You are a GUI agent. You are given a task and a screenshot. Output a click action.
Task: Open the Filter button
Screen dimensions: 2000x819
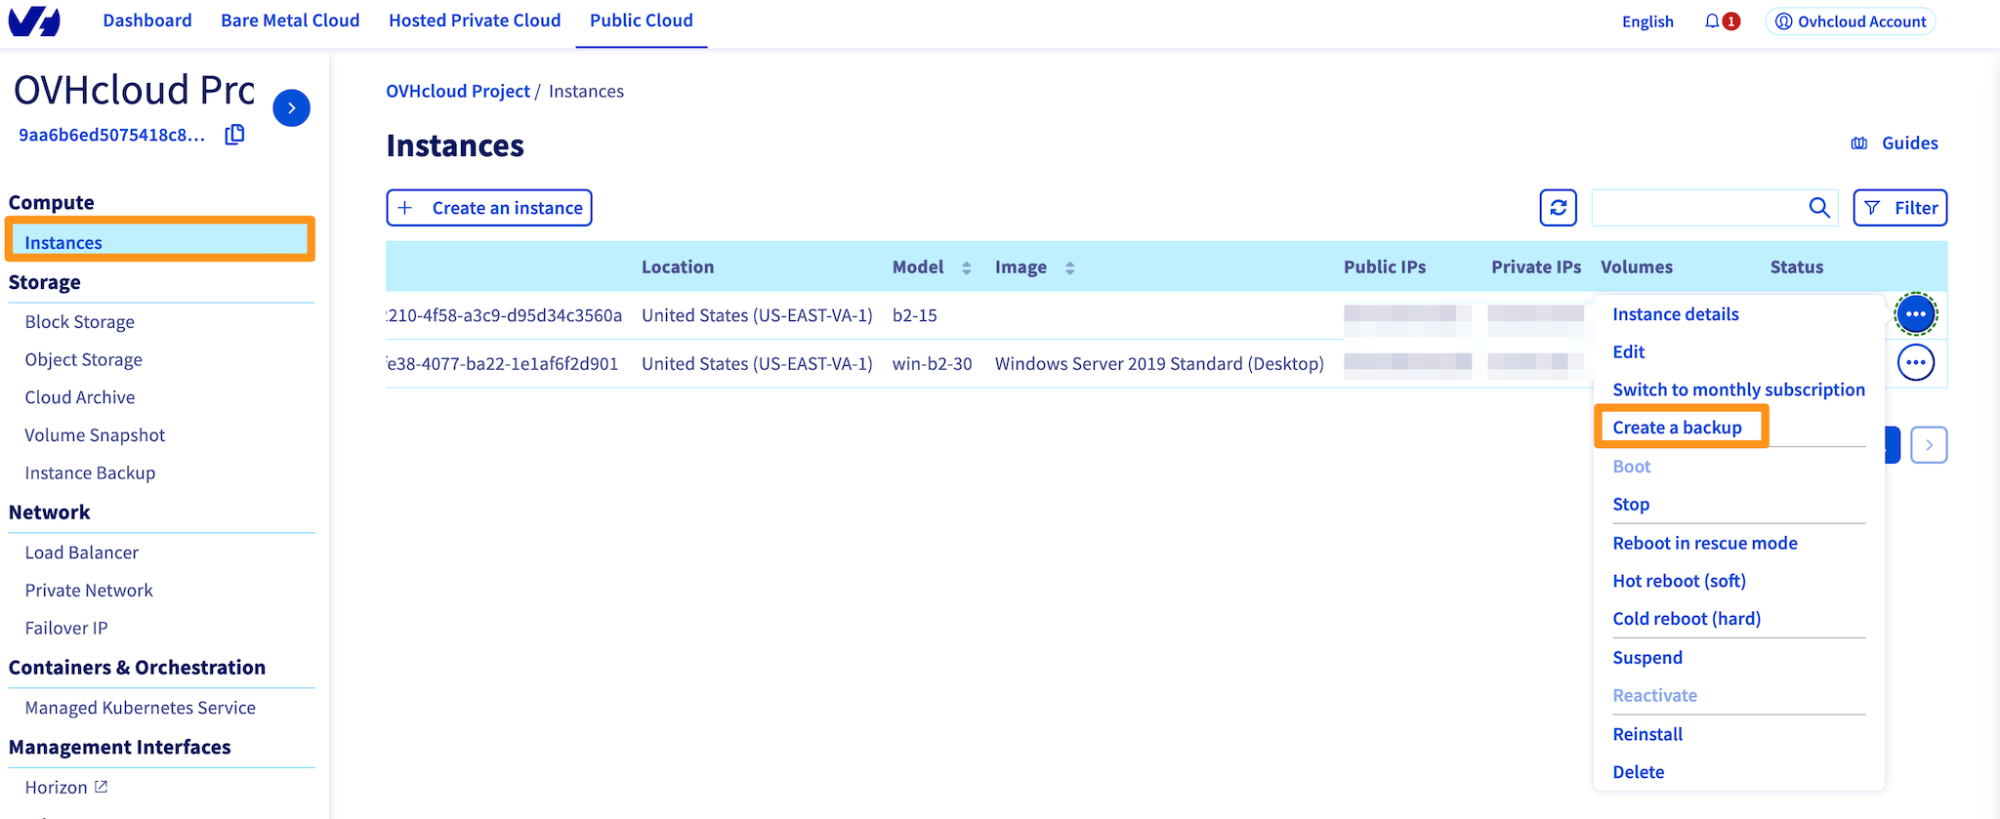point(1900,208)
